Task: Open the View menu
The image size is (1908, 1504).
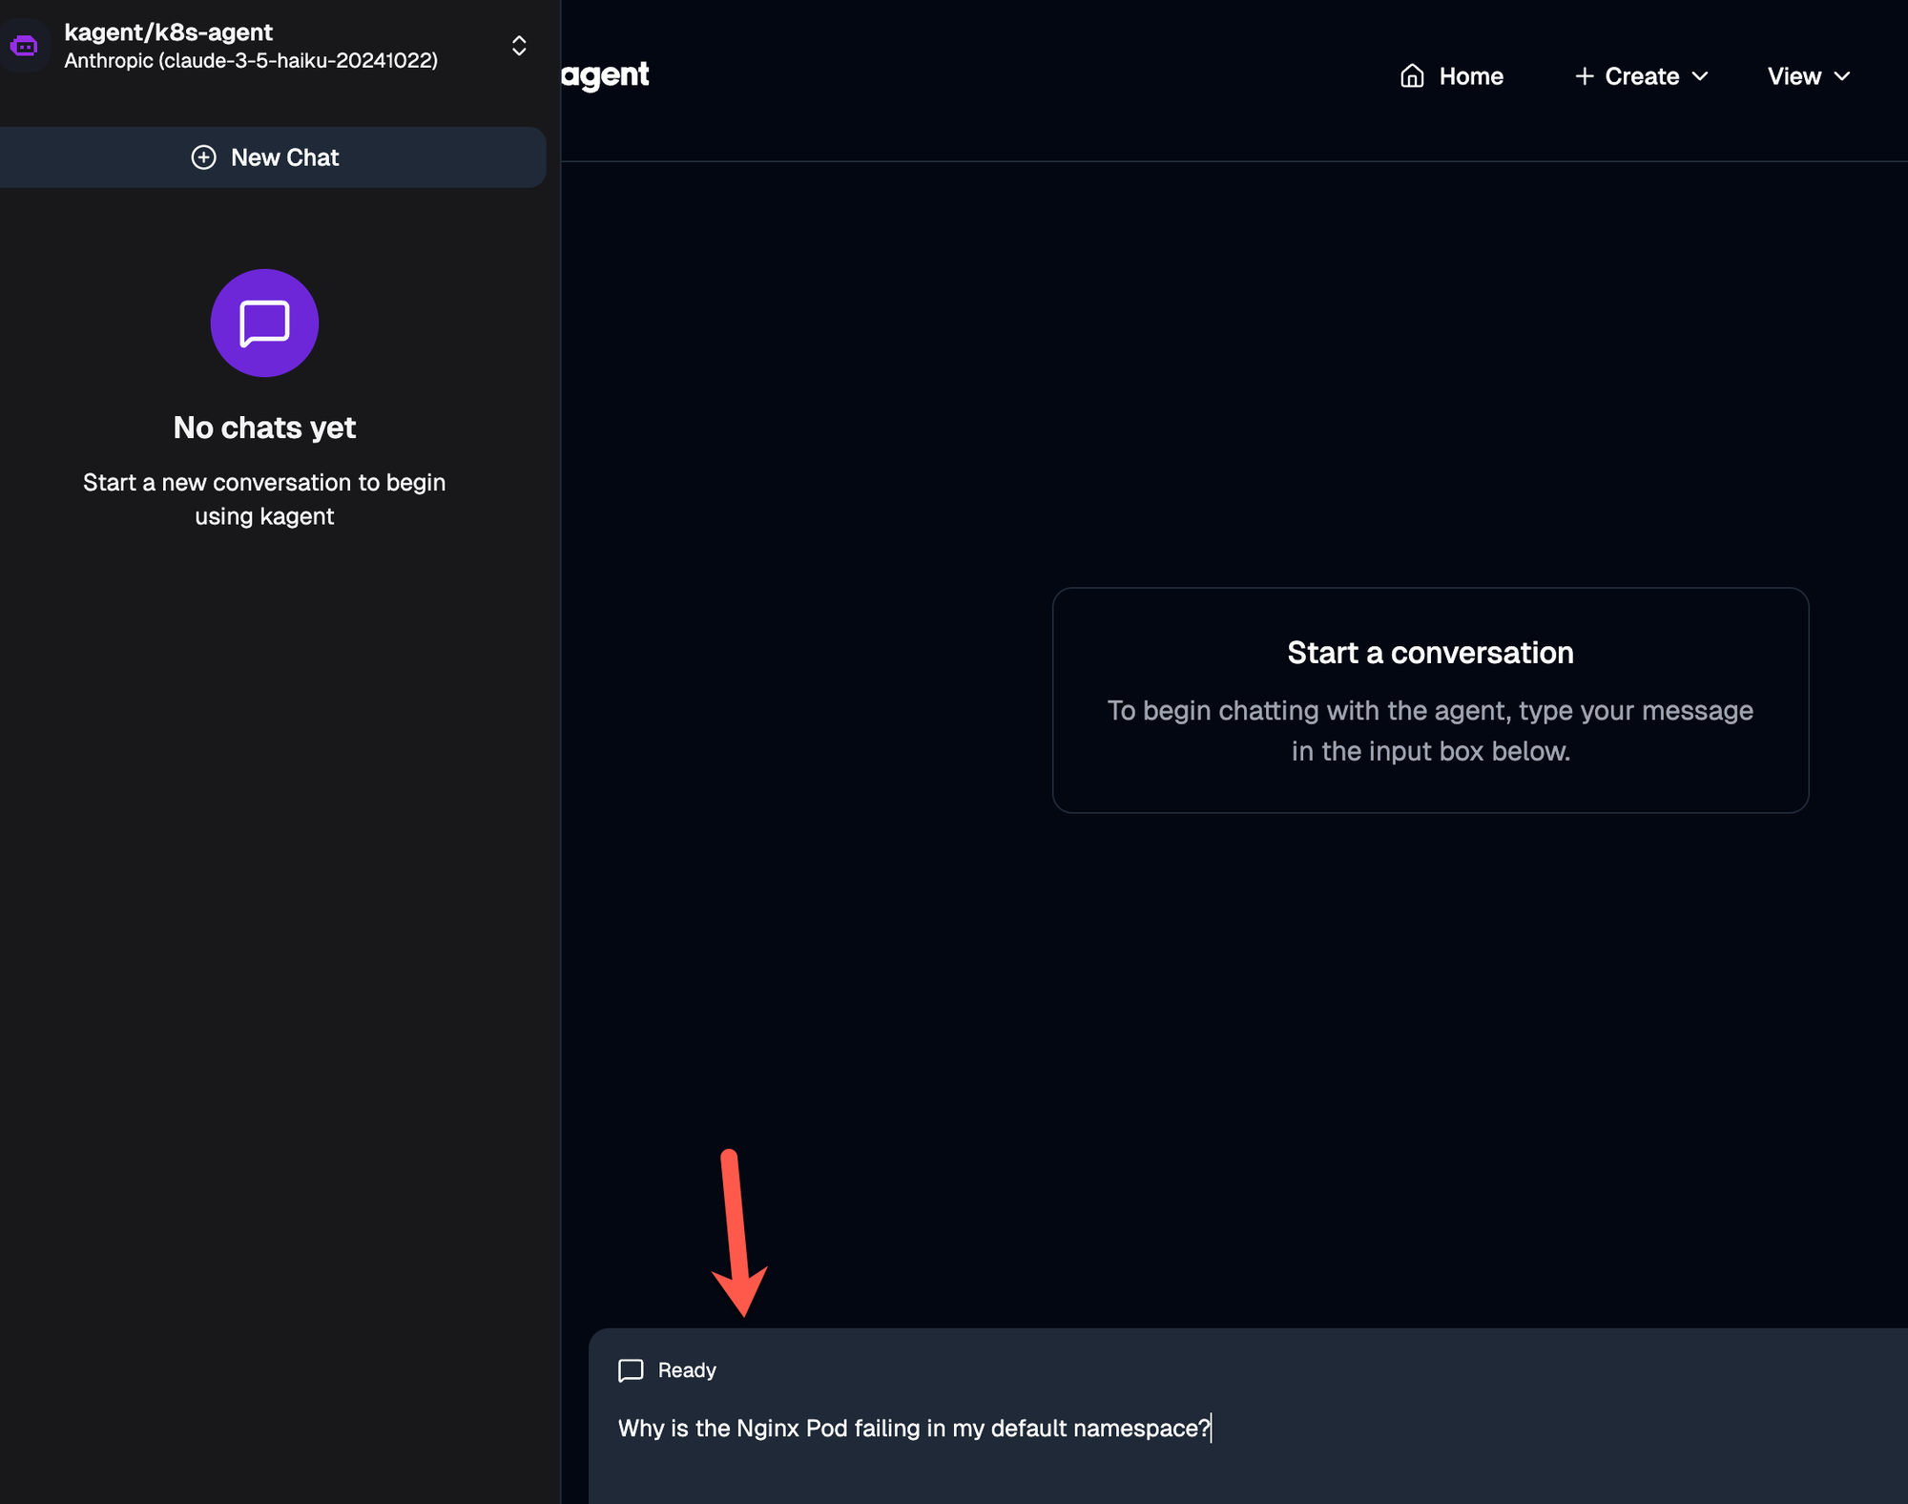Action: (1794, 76)
